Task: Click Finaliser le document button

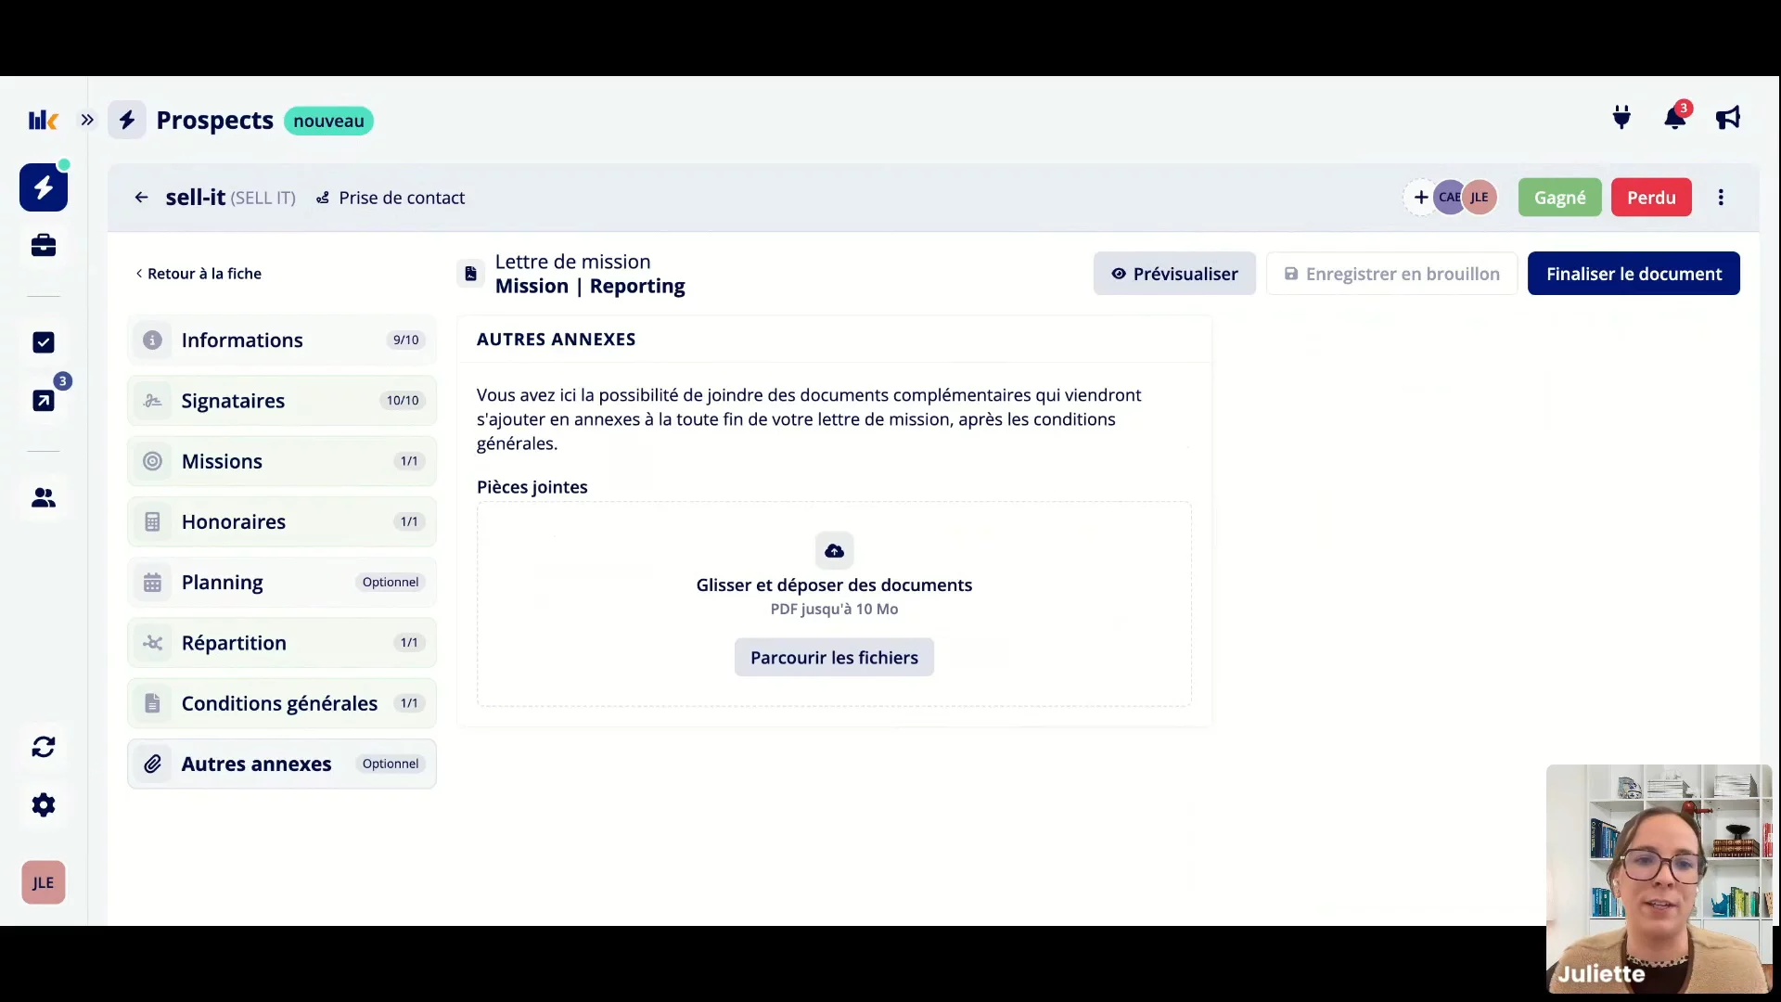Action: coord(1634,274)
